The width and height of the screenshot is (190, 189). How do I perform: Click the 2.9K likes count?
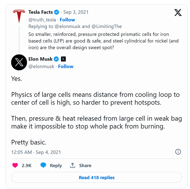click(27, 165)
